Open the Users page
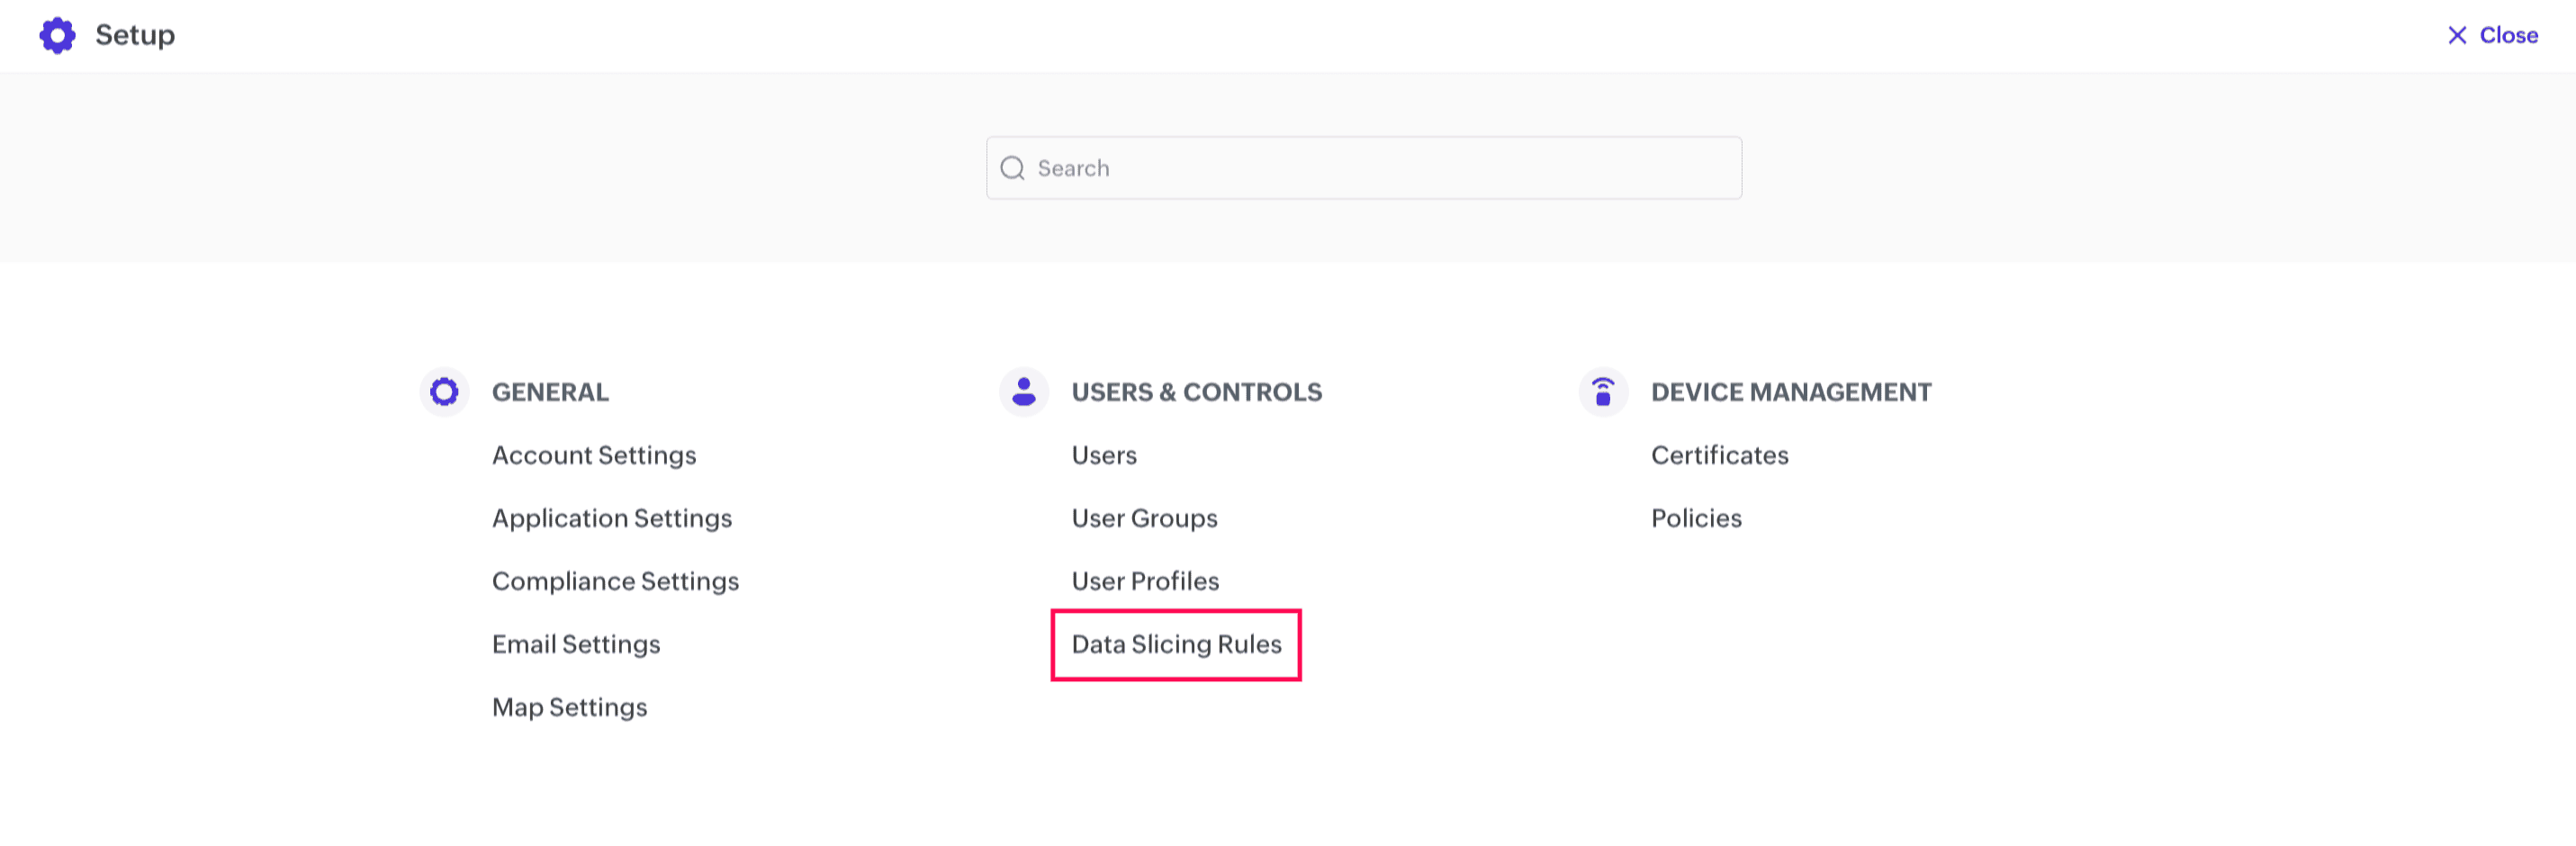 [1104, 455]
